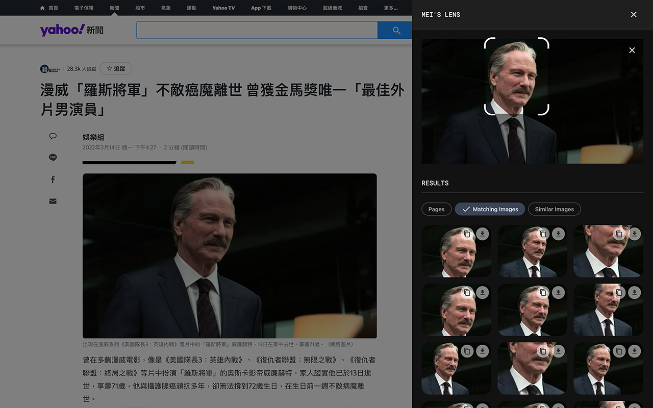Copy the middle result in the third row
653x408 pixels.
click(543, 351)
